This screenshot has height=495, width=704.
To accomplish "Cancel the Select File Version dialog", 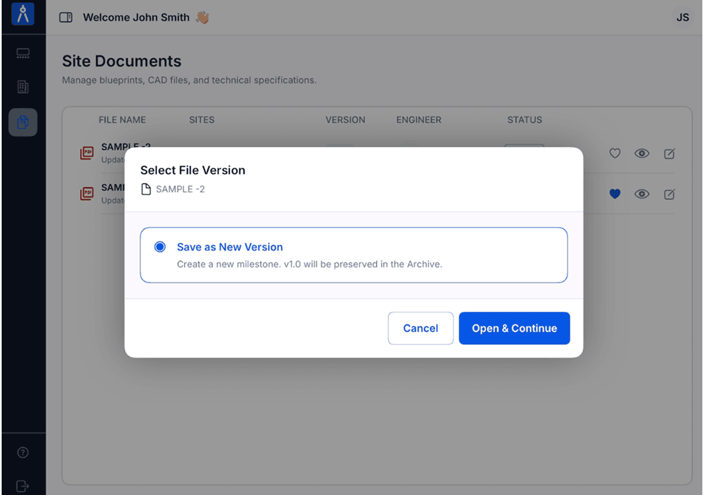I will click(x=421, y=328).
